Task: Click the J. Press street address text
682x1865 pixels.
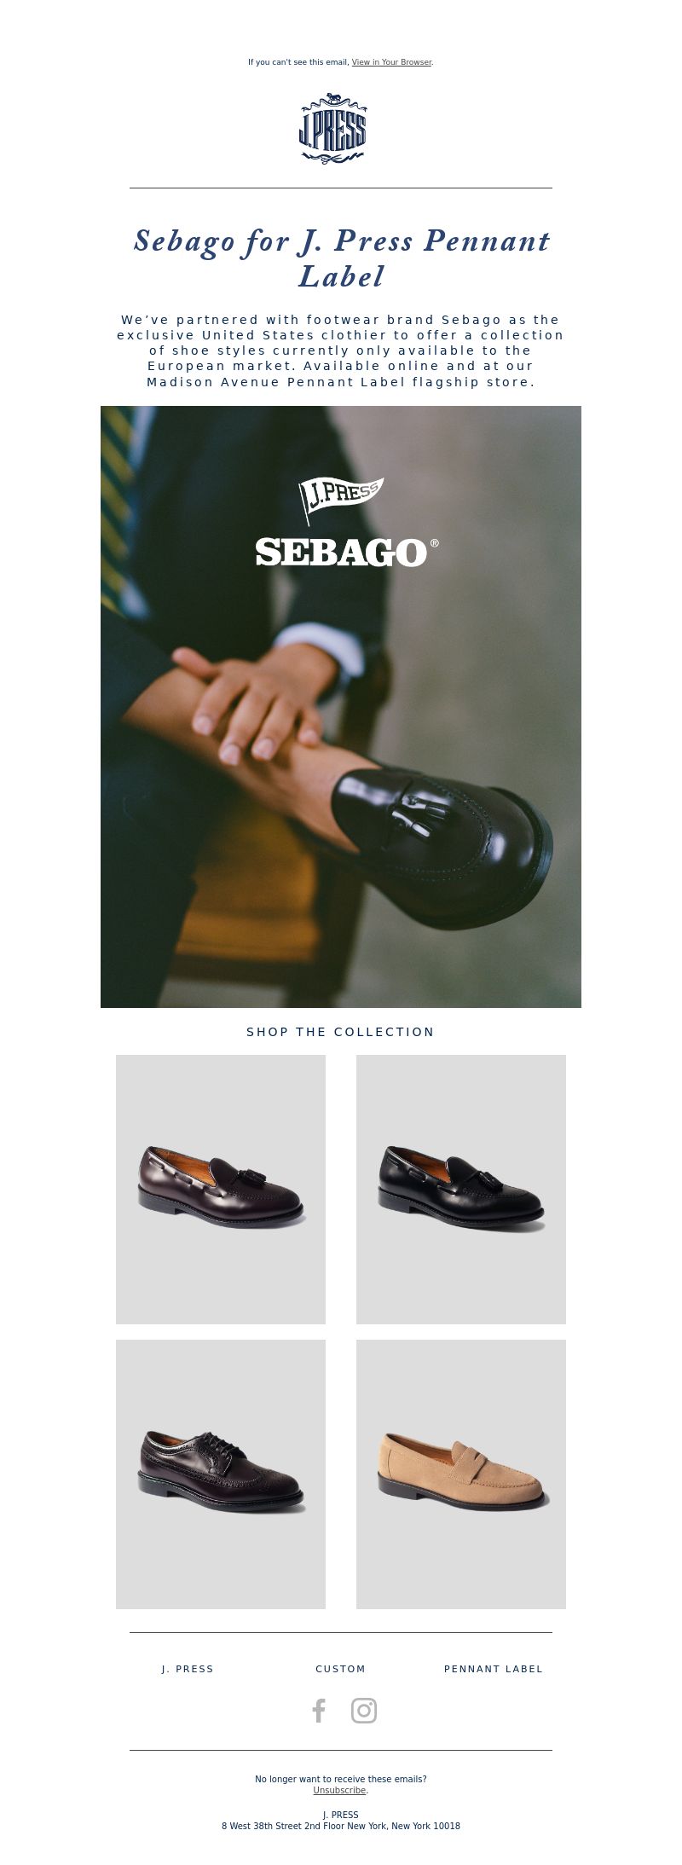Action: 341,1826
